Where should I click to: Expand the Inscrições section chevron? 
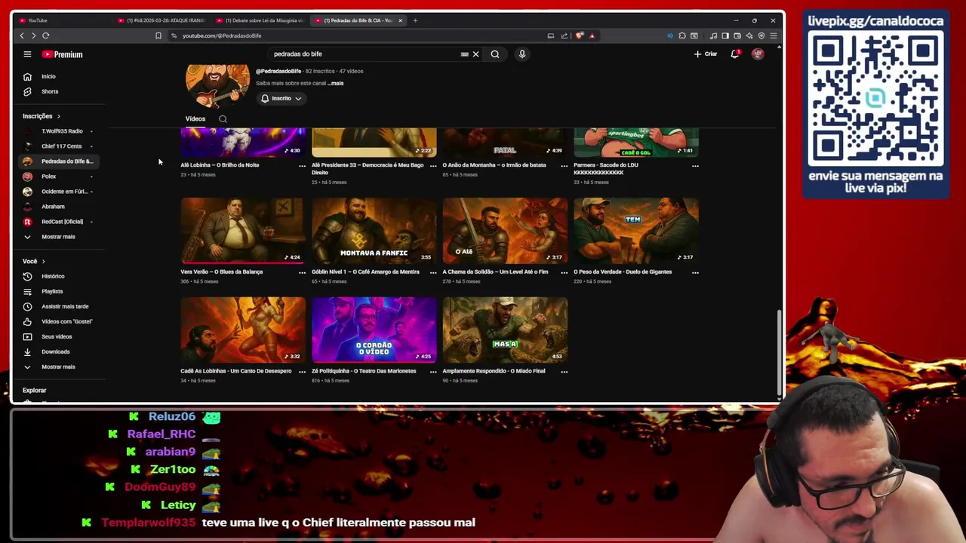59,116
